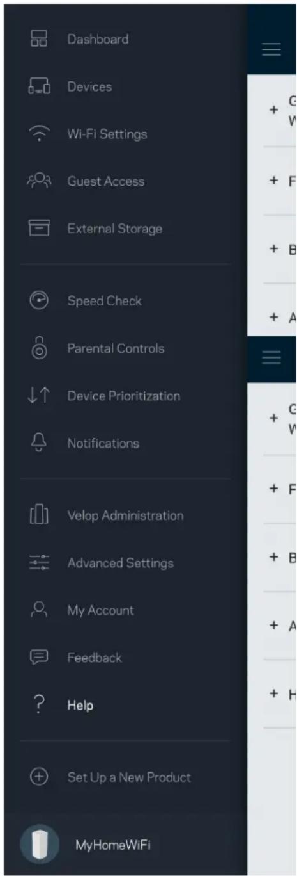Open the Dashboard icon in sidebar
The height and width of the screenshot is (876, 297).
39,39
